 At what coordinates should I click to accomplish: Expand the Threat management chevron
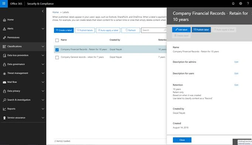coord(43,73)
